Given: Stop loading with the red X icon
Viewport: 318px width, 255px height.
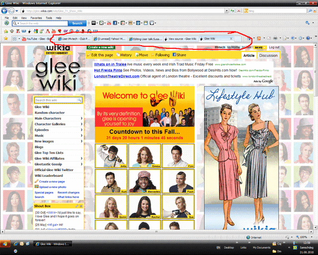Looking at the screenshot, I should click(x=239, y=11).
